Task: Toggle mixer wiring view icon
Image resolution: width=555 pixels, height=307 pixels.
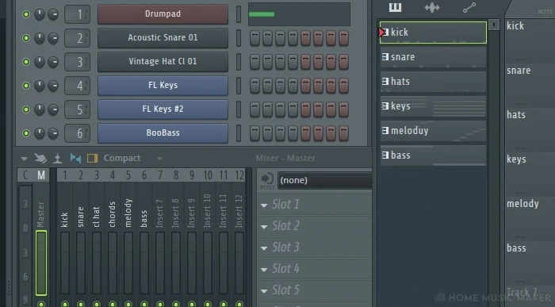Action: coord(75,159)
